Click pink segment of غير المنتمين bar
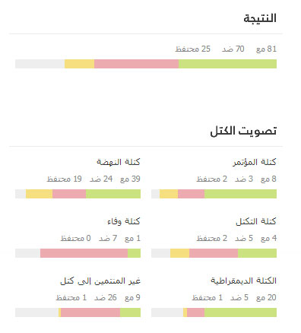 click(90, 312)
